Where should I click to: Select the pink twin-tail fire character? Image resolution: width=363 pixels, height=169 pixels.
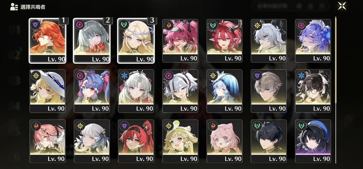pos(180,41)
